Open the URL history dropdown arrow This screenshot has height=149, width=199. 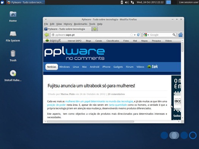point(135,35)
